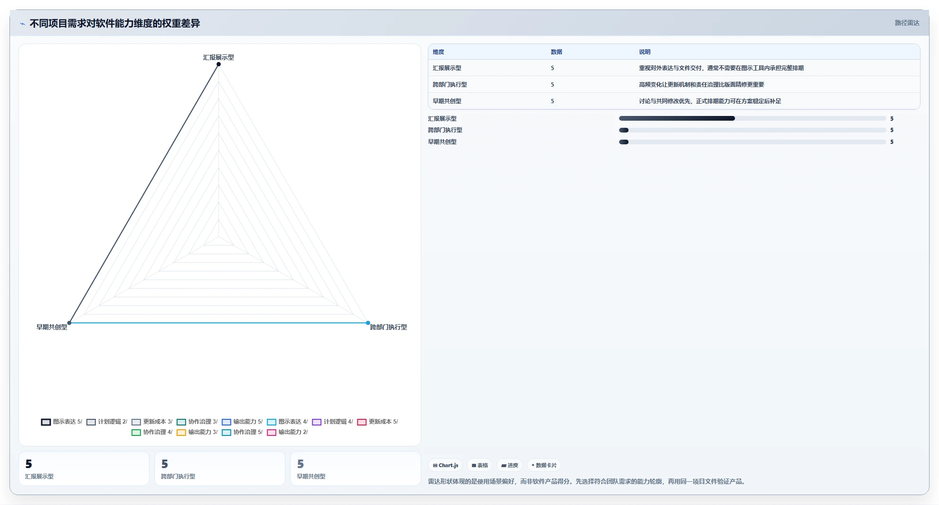
Task: Click the radar data point at 汇报展示型
Action: coord(219,64)
